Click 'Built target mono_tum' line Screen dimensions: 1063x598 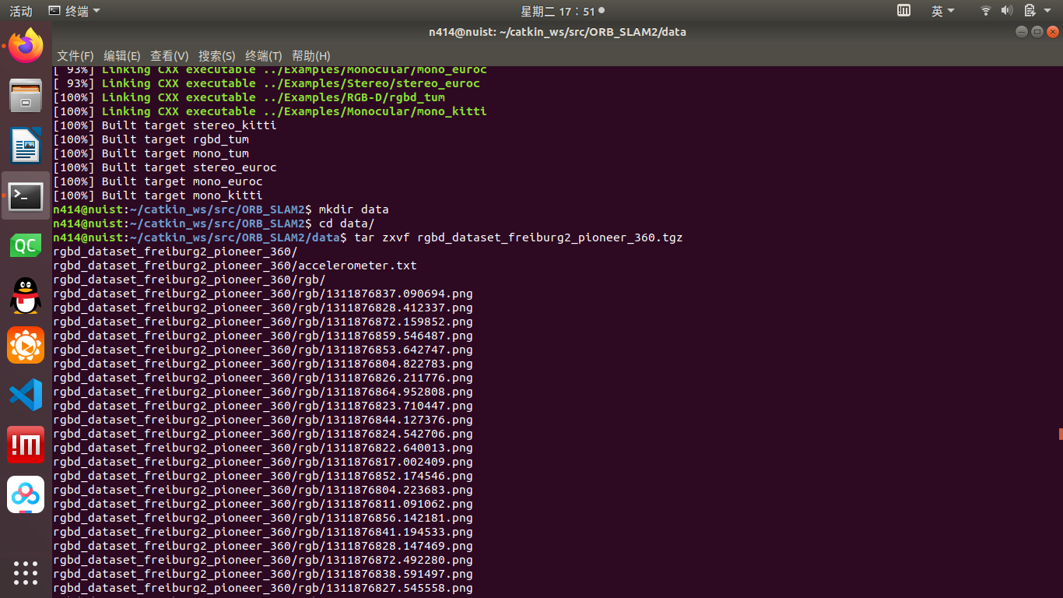(x=151, y=153)
